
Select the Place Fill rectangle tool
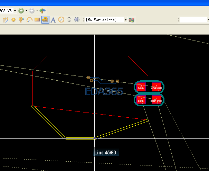pyautogui.click(x=37, y=20)
